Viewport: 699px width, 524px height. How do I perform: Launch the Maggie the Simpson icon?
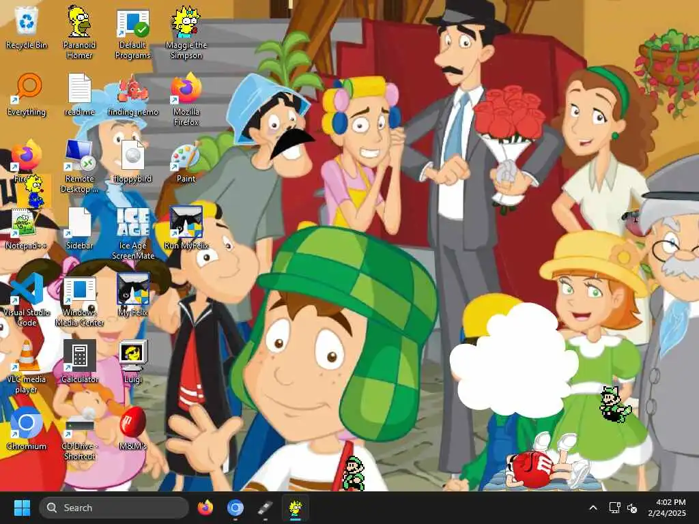186,33
